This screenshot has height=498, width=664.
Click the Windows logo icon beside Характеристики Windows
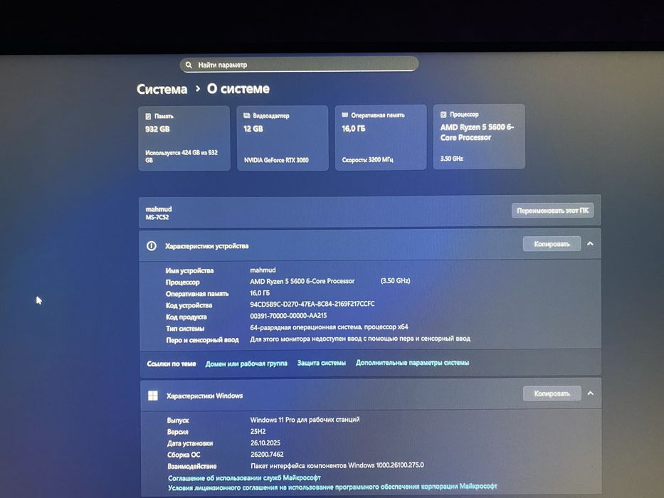click(x=153, y=396)
